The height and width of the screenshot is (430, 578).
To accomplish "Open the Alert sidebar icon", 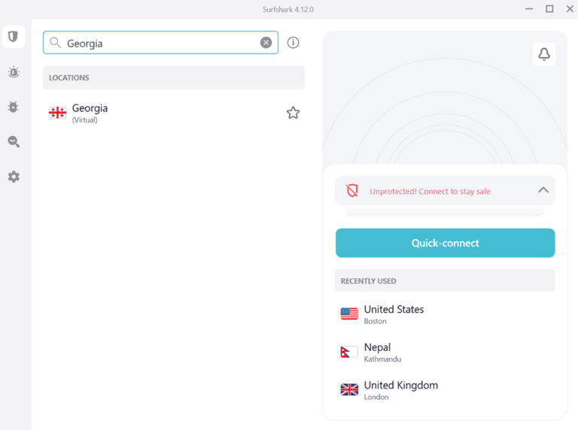I will 13,72.
